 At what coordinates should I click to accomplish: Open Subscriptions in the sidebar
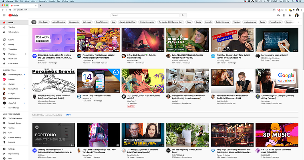point(14,32)
